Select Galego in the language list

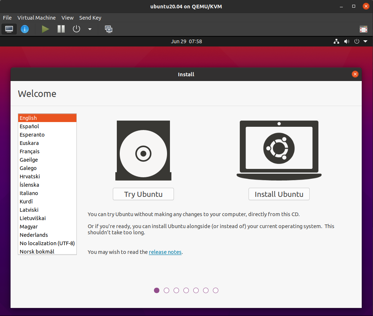pyautogui.click(x=47, y=168)
